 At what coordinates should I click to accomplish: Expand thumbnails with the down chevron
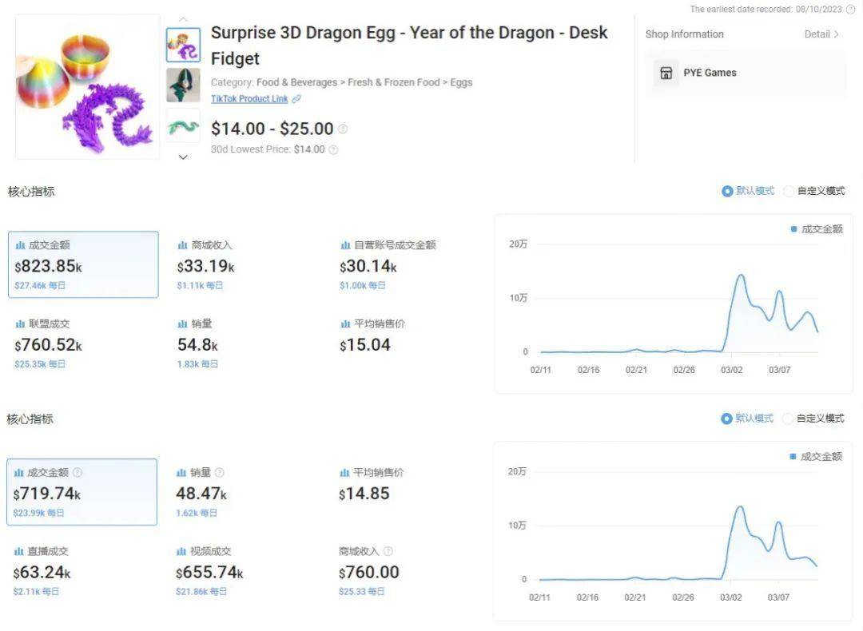point(183,157)
